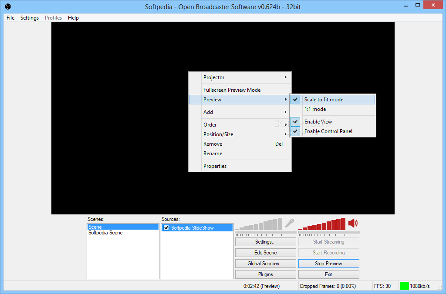Mute the red desktop speaker icon
Image resolution: width=446 pixels, height=294 pixels.
tap(353, 223)
